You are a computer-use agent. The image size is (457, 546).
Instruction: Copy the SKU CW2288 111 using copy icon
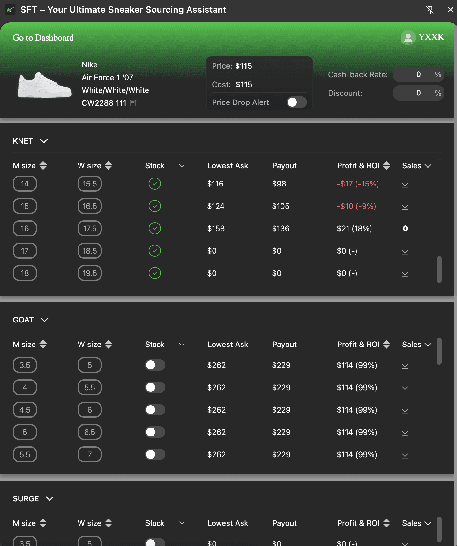133,103
